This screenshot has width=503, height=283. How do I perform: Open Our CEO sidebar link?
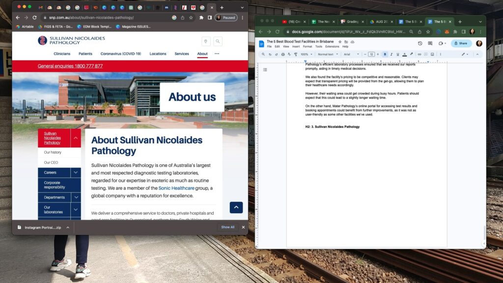coord(51,162)
